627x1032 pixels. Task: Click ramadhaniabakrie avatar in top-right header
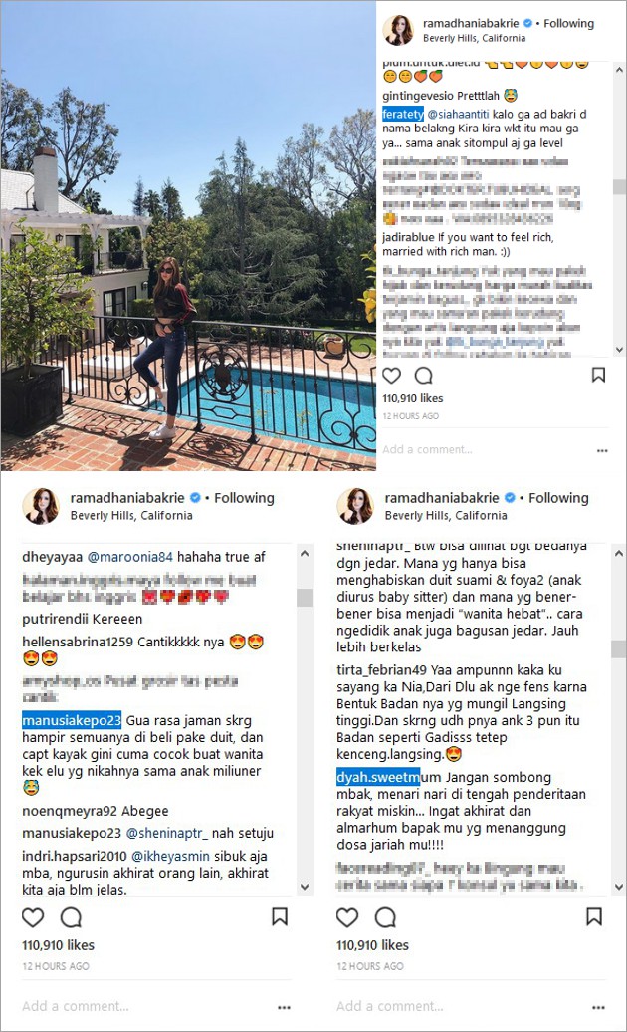[x=398, y=30]
